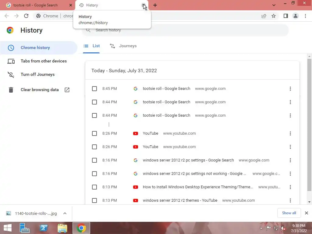The width and height of the screenshot is (312, 234).
Task: Open a new tab with the plus button
Action: click(155, 5)
